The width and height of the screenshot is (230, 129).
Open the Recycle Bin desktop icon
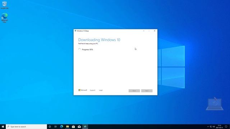point(4,5)
